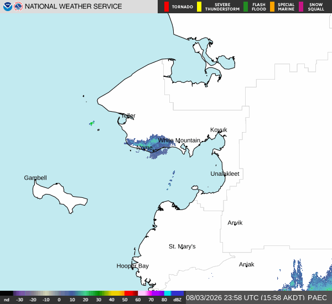The width and height of the screenshot is (332, 304).
Task: Click the National Weather Service title
Action: coord(73,7)
